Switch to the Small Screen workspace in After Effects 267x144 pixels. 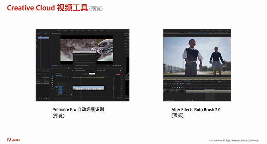[220, 31]
